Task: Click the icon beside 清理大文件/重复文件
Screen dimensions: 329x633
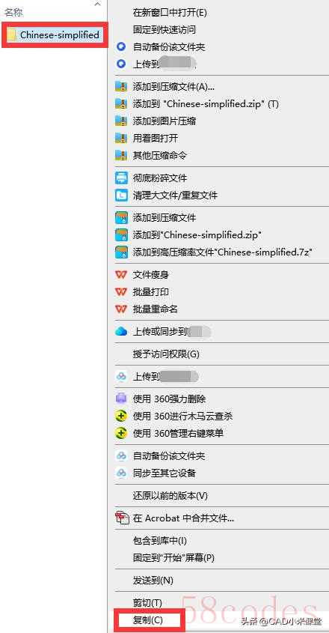Action: [x=121, y=196]
